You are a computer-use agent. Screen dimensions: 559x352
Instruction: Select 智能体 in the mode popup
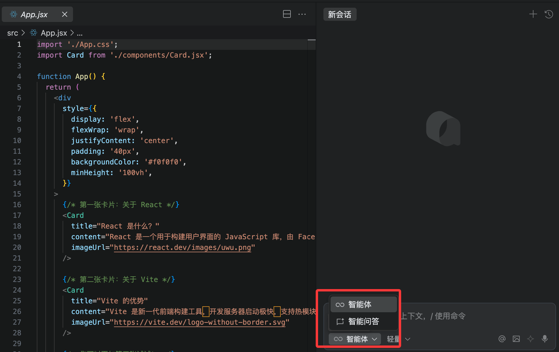[363, 305]
